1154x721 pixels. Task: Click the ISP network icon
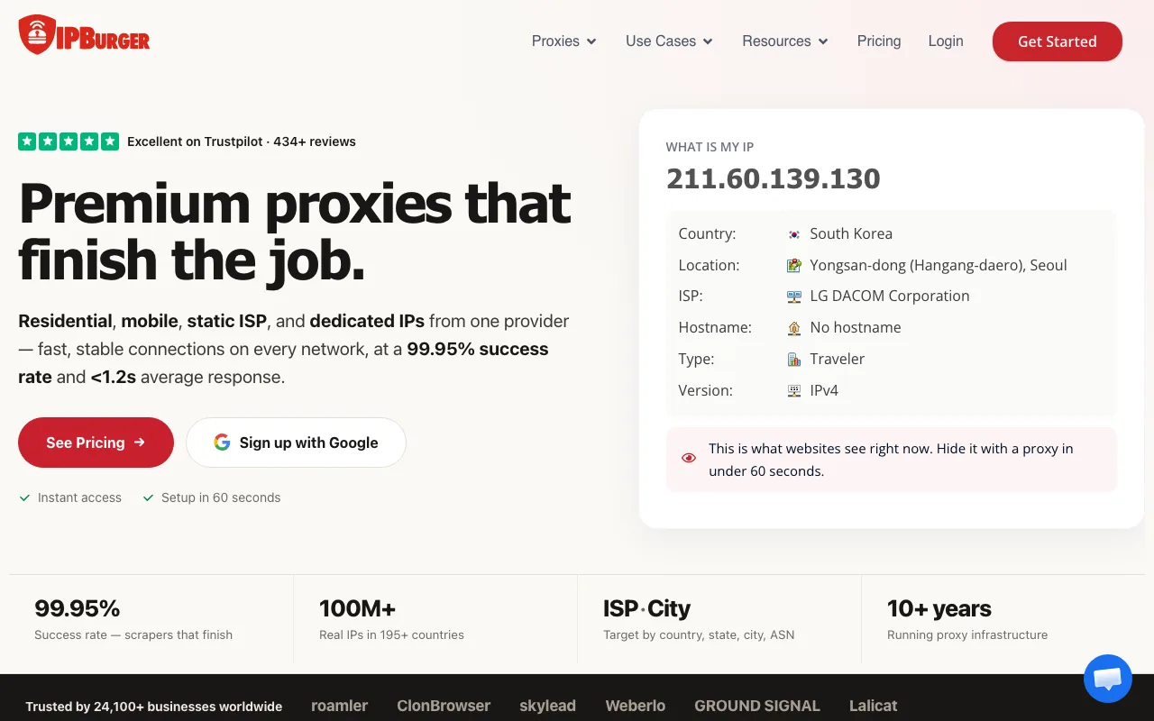point(794,297)
